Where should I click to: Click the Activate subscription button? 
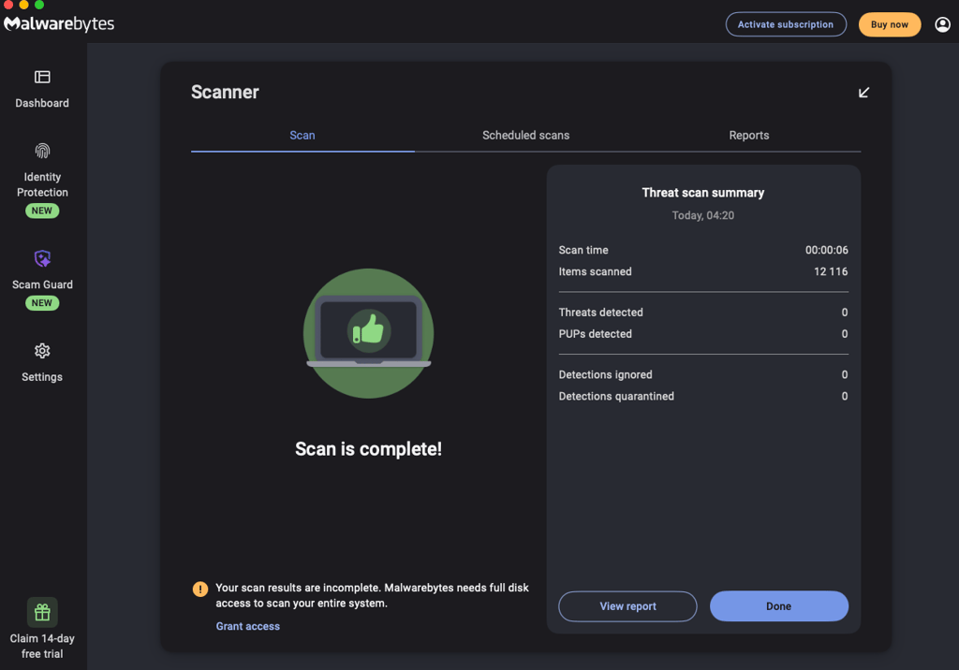click(x=786, y=24)
